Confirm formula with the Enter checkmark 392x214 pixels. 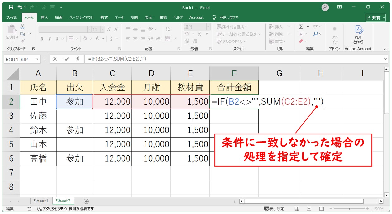pos(66,59)
